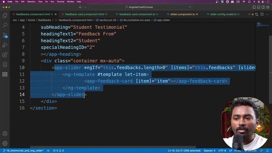Switch to slide-config.model.ts tab

coord(223,14)
